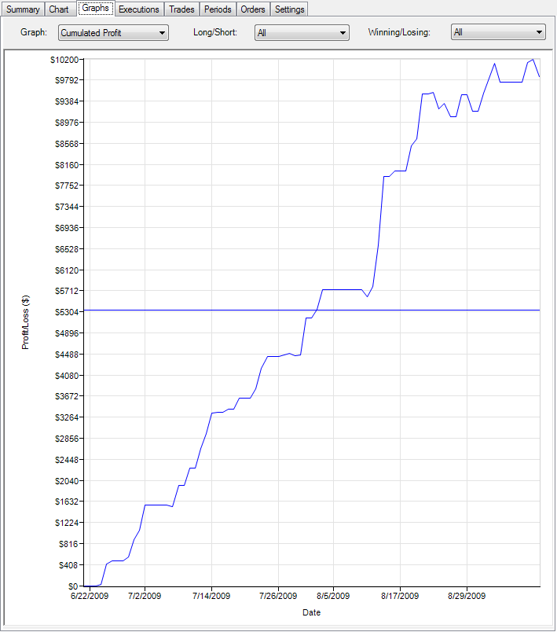The image size is (557, 632).
Task: Click the $4488 axis value
Action: click(67, 355)
